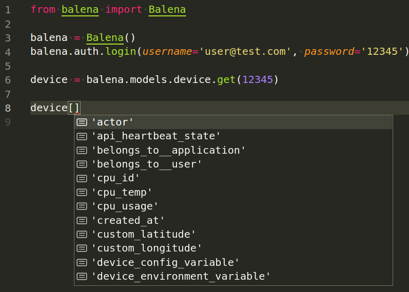Screen dimensions: 409x292
Task: Click the icon beside 'device_environment_variable' suggestion
Action: tap(82, 277)
